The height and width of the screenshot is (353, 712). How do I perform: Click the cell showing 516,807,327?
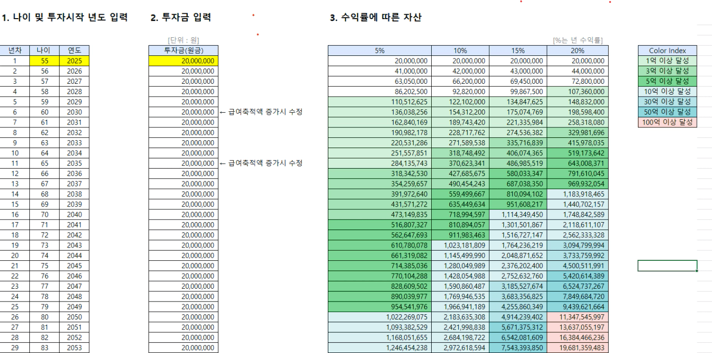[x=380, y=225]
